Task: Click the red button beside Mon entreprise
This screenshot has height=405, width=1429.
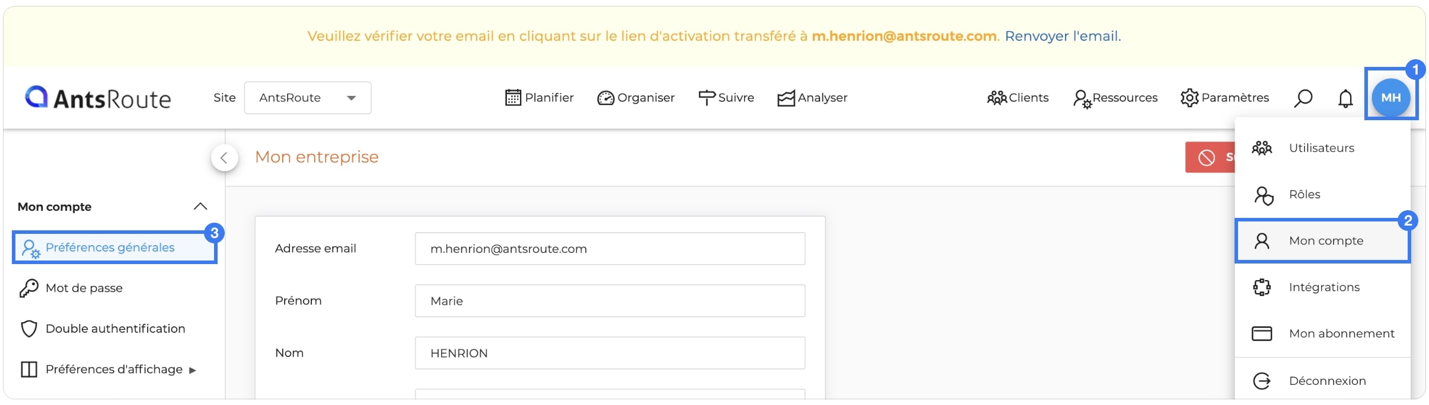Action: (x=1210, y=157)
